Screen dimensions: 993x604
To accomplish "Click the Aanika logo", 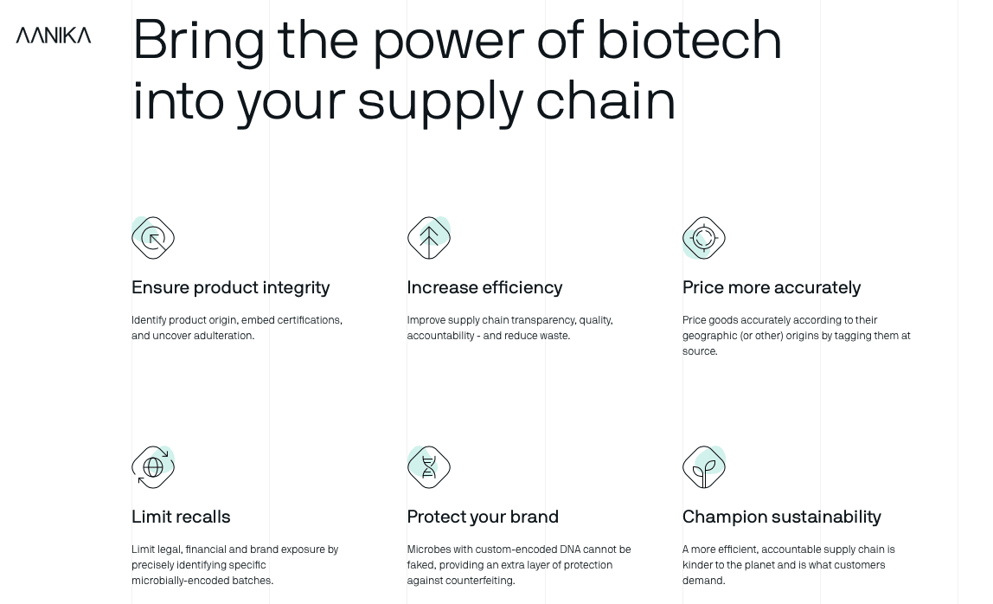I will 54,35.
